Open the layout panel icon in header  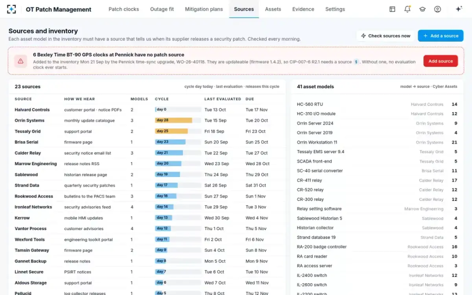392,9
